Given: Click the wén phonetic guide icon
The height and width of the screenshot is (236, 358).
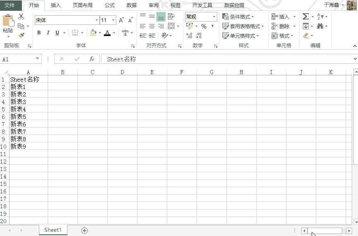Looking at the screenshot, I should click(x=125, y=33).
